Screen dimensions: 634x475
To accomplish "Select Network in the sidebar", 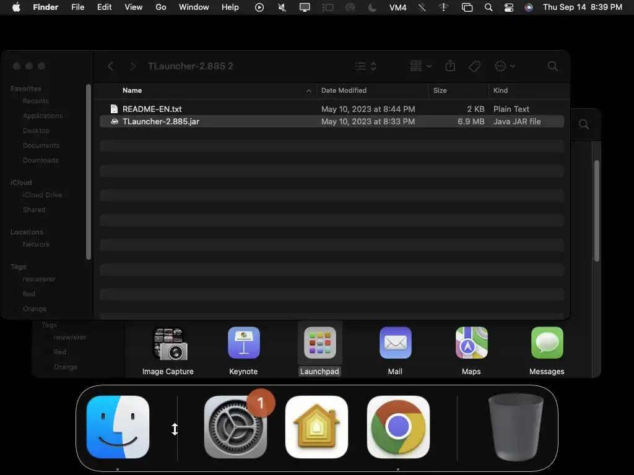I will [x=37, y=244].
